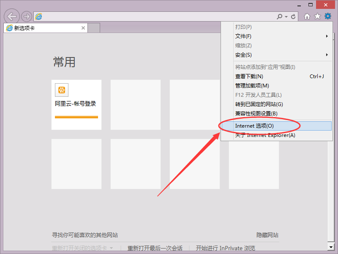Click the browser Back arrow button
The image size is (338, 254).
pyautogui.click(x=12, y=16)
